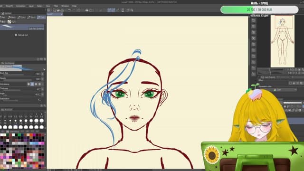Choose the highlighted brush size preset
The width and height of the screenshot is (304, 171).
pos(15,127)
